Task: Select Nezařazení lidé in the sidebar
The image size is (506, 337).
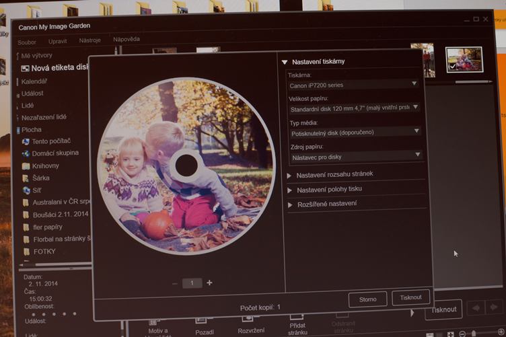Action: click(44, 118)
